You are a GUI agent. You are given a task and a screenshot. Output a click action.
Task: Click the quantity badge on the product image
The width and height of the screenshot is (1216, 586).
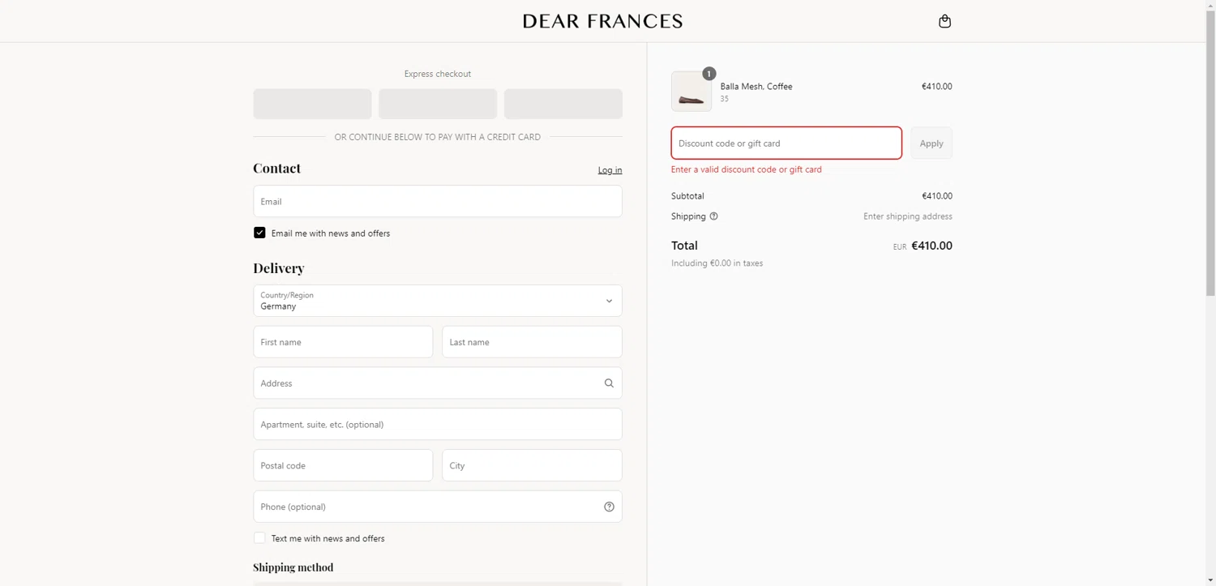tap(709, 74)
